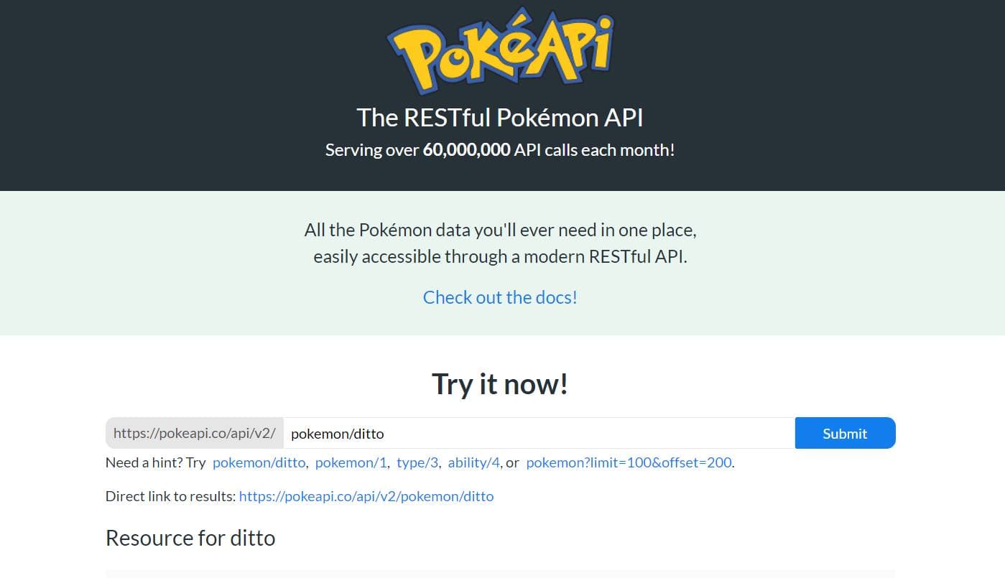Try the type/3 hint link
1005x578 pixels.
[x=417, y=462]
